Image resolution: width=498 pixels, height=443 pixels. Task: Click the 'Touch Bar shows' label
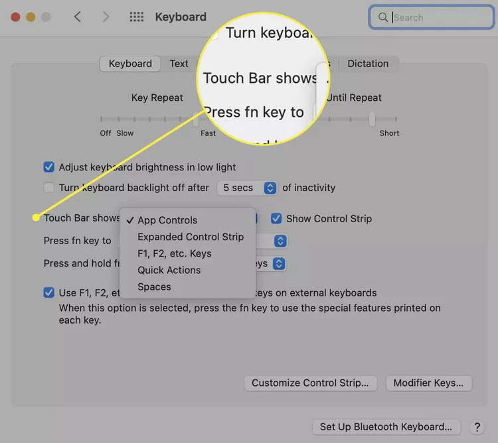point(82,218)
